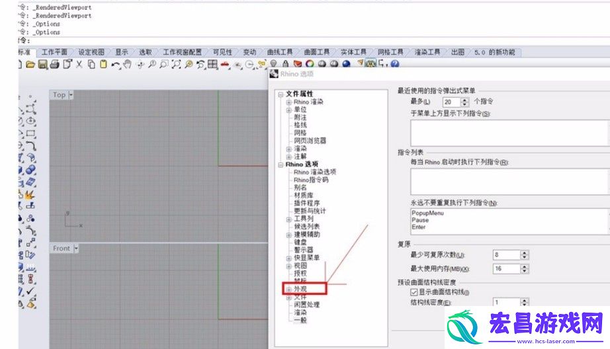Choose the Zoom Window magnifier icon
The image size is (610, 349).
[x=164, y=64]
